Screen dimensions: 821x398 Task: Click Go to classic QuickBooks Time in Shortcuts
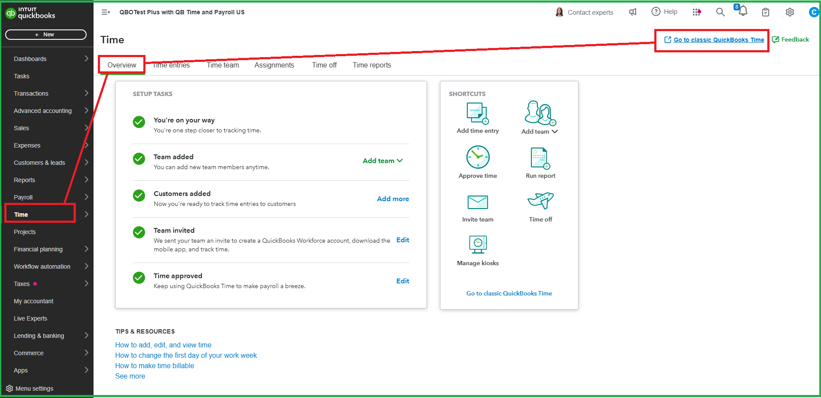click(509, 293)
